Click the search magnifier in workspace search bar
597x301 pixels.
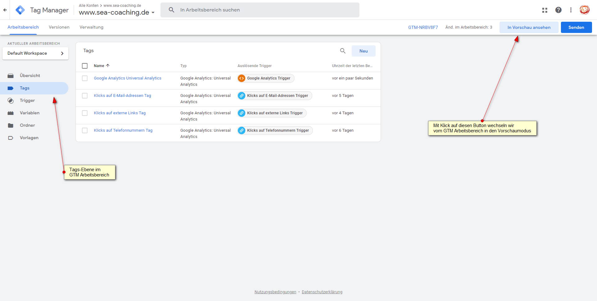click(x=171, y=10)
